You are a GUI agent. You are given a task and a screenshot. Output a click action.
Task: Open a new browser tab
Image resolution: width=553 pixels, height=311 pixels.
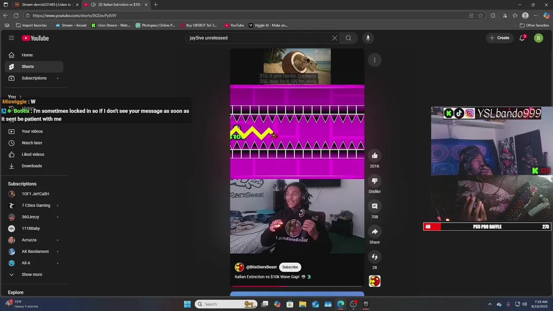point(156,5)
